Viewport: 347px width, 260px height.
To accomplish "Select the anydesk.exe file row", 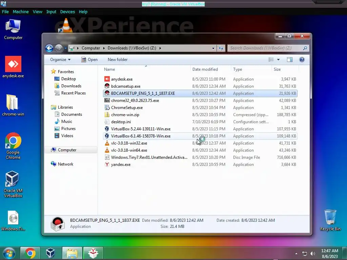I will [x=200, y=79].
